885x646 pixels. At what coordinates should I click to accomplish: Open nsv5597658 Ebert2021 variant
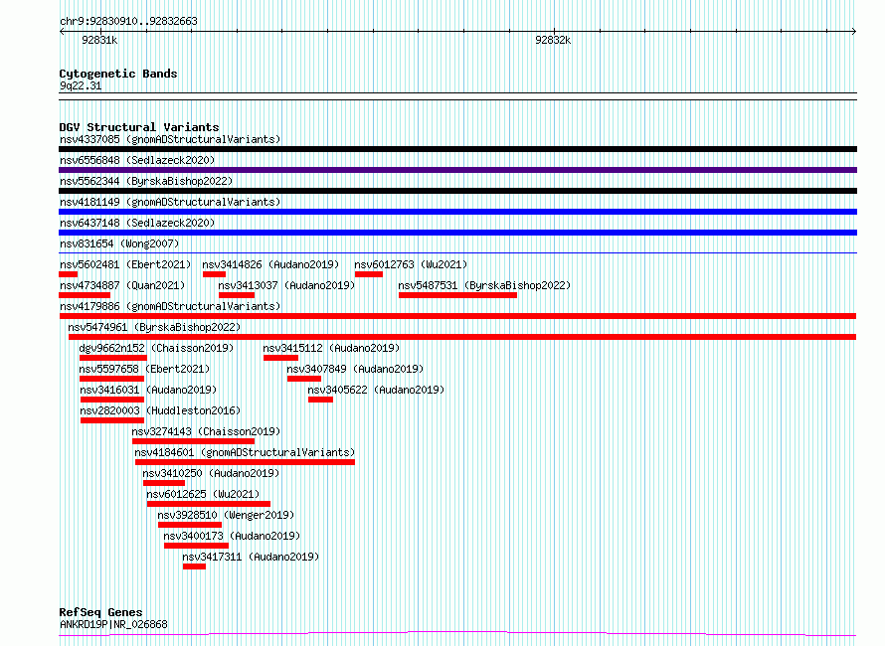click(144, 369)
